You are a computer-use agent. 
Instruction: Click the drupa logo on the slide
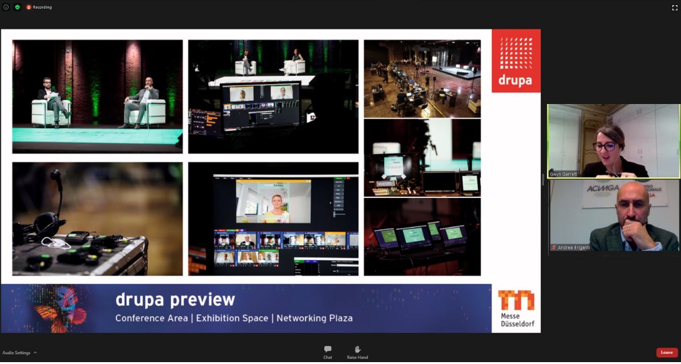point(516,61)
